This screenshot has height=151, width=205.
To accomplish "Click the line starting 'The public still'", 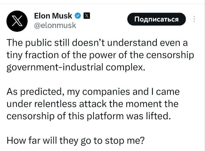I will pos(97,43).
